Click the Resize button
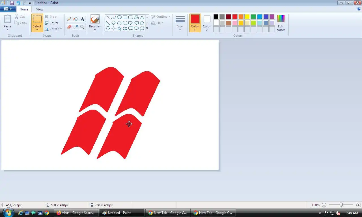Screen dimensions: 362x217 pyautogui.click(x=52, y=23)
